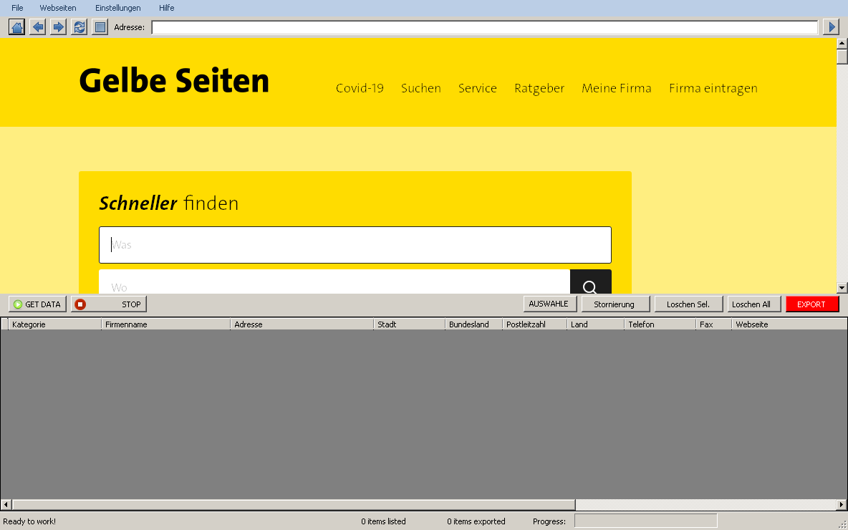Go forward with the right arrow icon
This screenshot has width=848, height=530.
click(58, 27)
